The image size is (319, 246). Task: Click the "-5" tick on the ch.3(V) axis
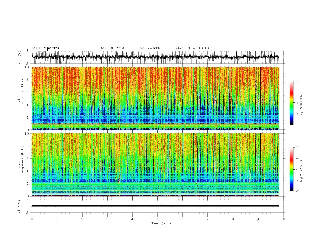(x=27, y=213)
